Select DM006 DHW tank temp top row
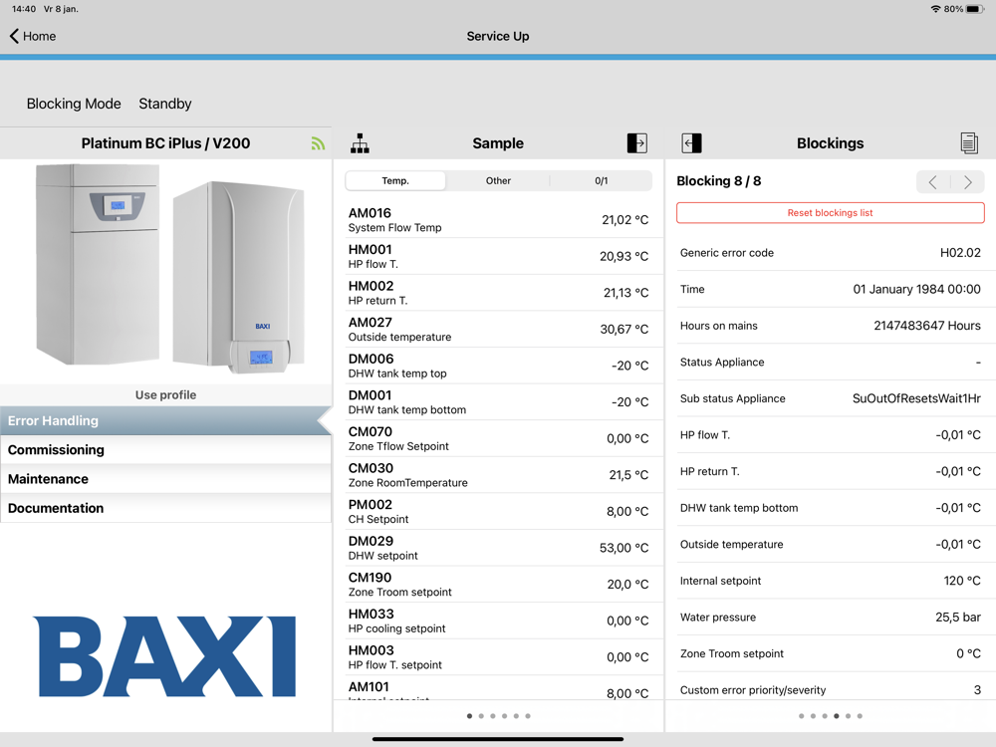 click(498, 366)
